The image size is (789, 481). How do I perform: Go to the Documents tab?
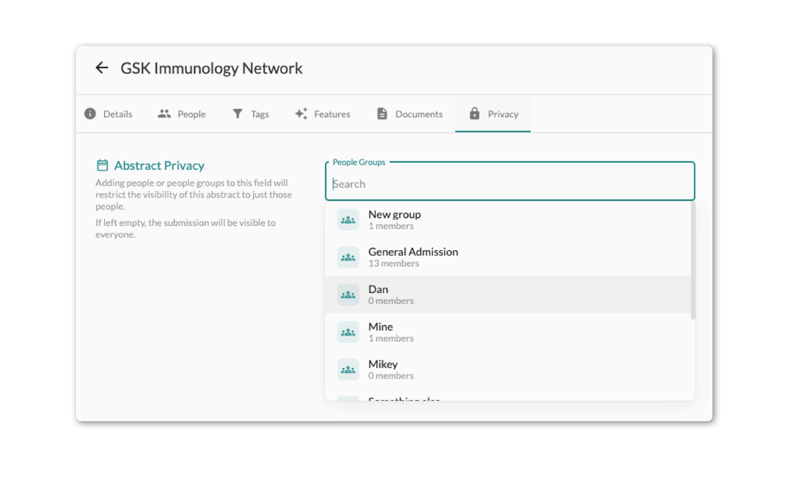point(410,114)
